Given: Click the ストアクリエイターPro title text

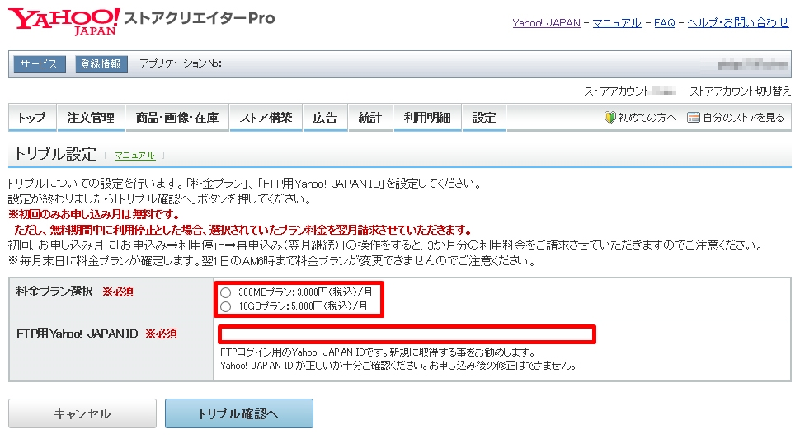Looking at the screenshot, I should click(x=200, y=18).
